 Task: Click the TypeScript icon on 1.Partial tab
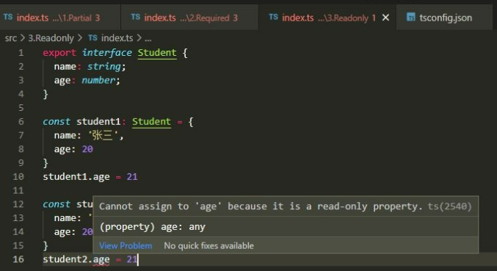click(8, 17)
